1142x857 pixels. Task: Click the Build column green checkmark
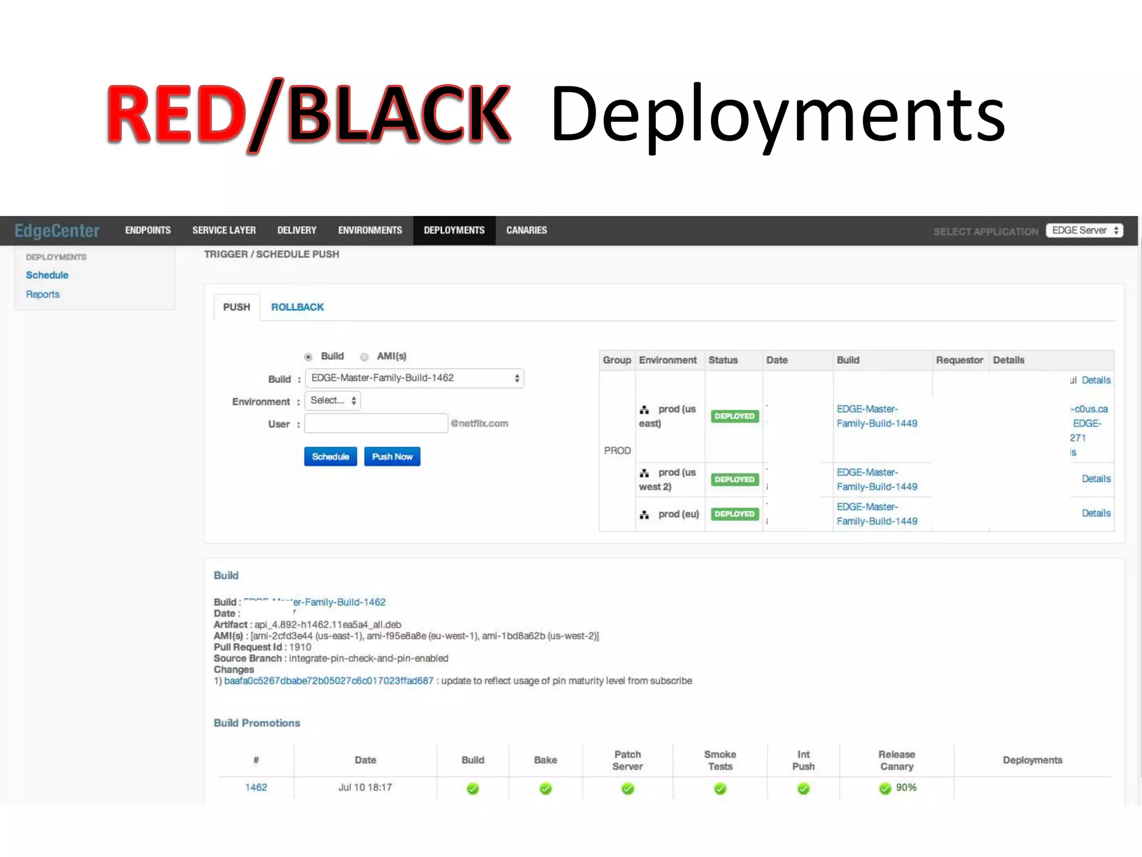(473, 788)
